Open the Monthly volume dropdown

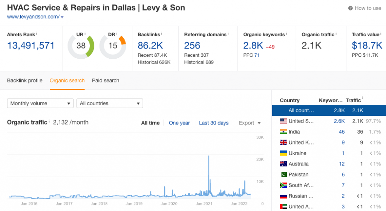[x=40, y=103]
